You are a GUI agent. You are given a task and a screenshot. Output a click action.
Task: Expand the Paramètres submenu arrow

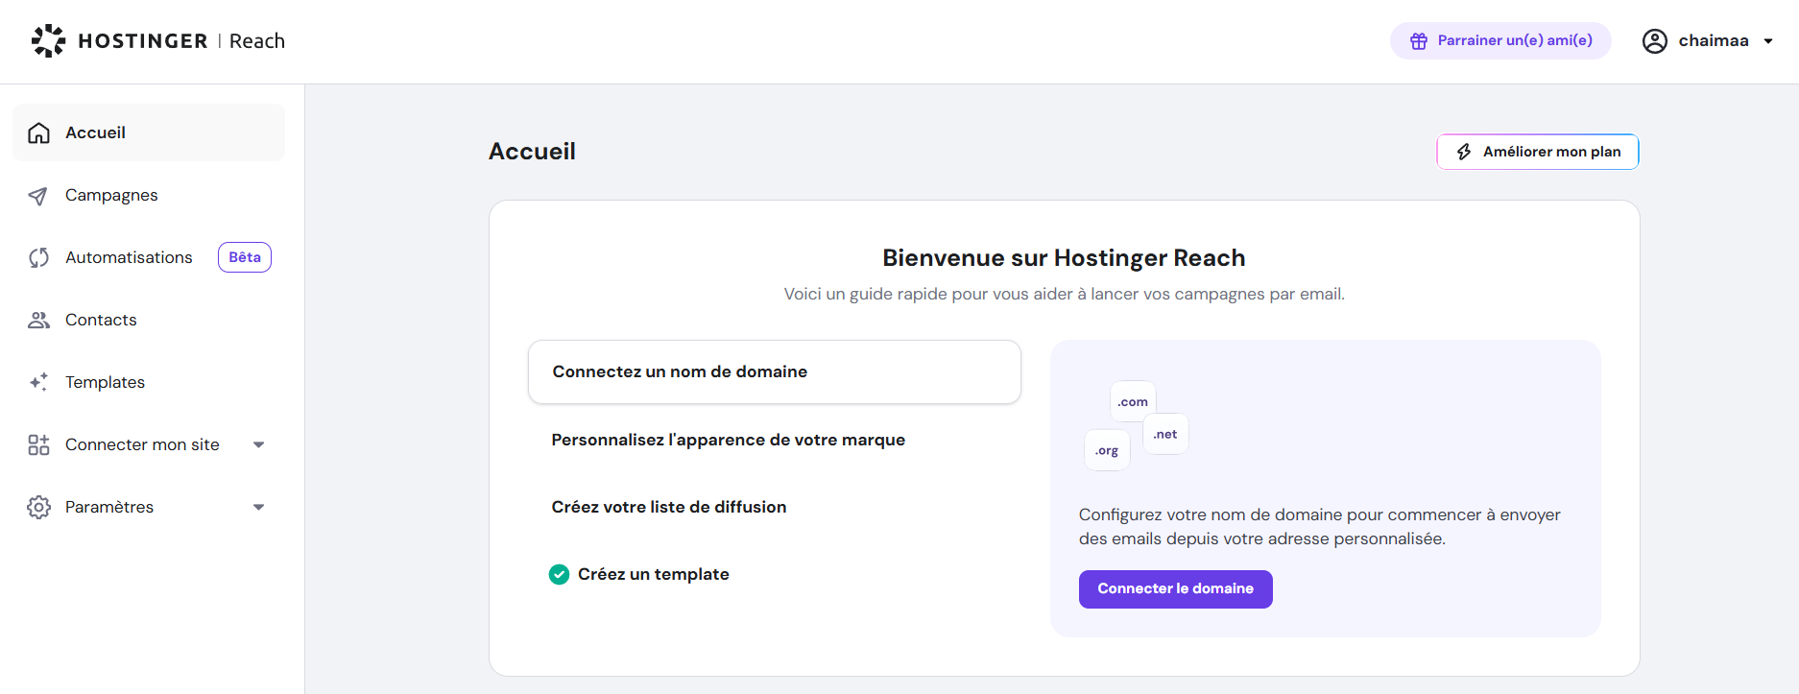258,507
